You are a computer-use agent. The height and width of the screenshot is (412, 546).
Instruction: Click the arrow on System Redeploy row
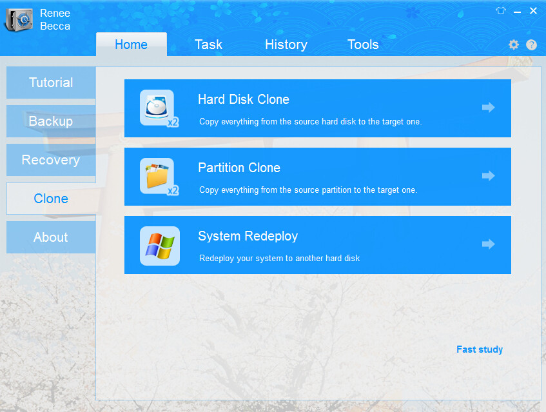click(488, 244)
